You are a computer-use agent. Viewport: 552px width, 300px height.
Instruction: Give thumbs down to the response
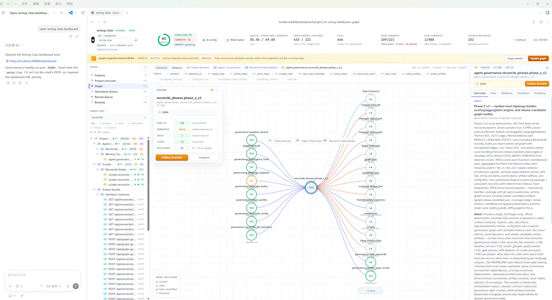point(20,83)
